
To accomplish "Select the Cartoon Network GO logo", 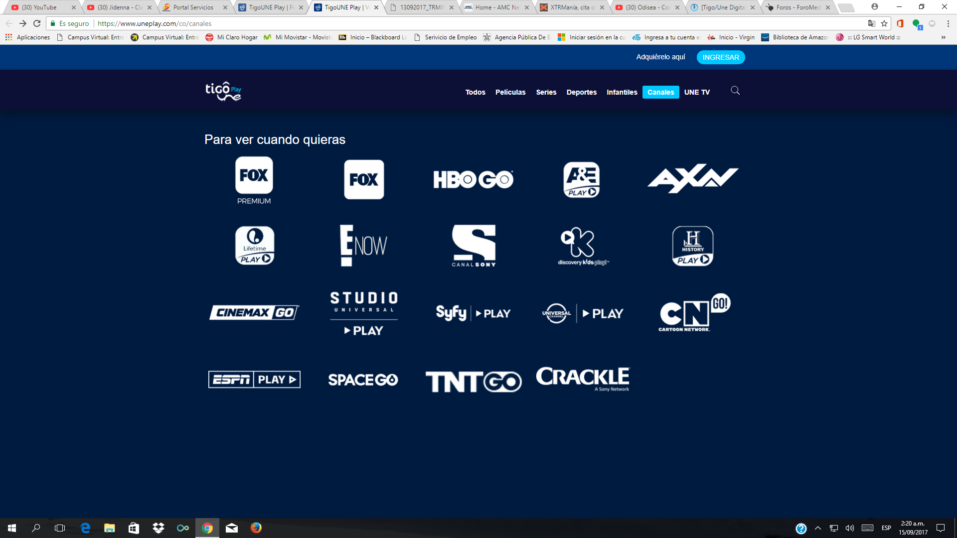I will pyautogui.click(x=693, y=313).
